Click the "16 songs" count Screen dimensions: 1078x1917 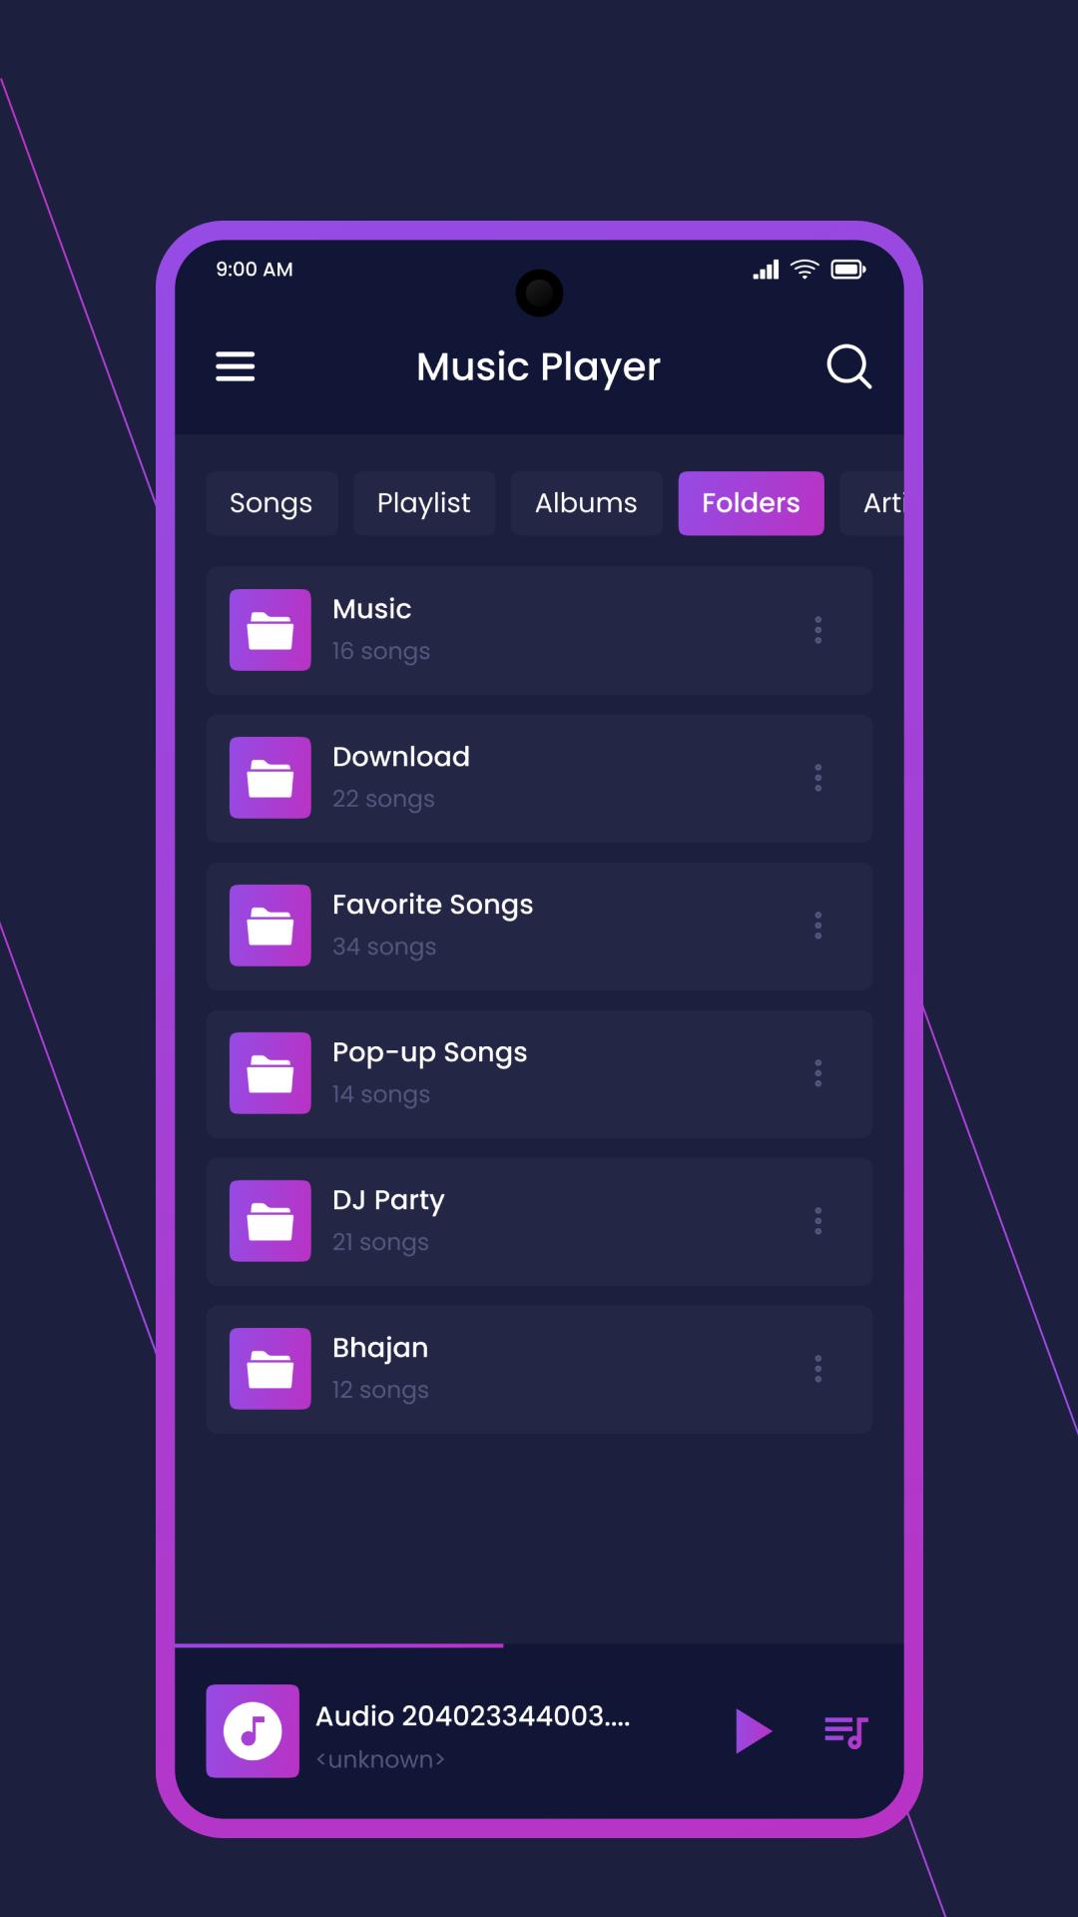(381, 652)
